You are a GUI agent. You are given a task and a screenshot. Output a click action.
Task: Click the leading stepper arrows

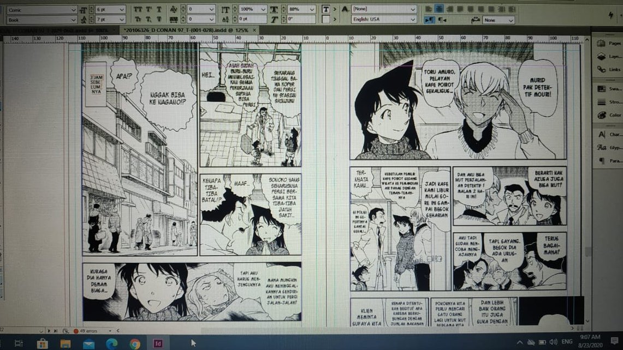point(92,20)
